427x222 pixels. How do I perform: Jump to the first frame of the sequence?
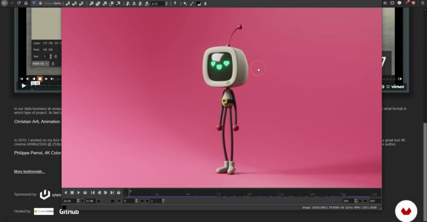pos(92,192)
